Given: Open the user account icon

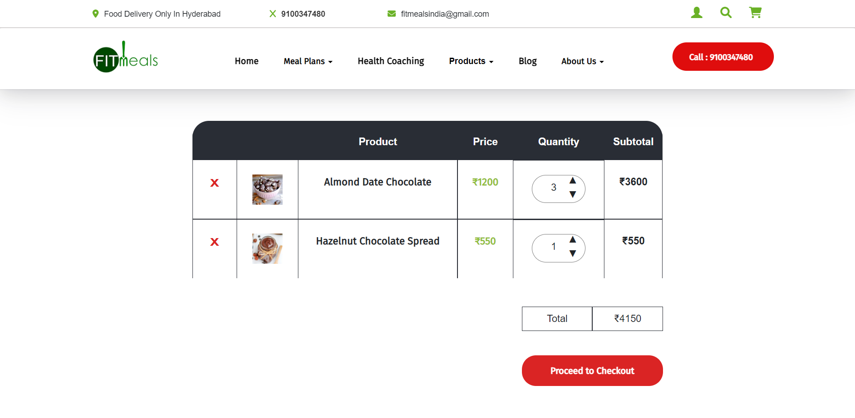Looking at the screenshot, I should tap(696, 13).
